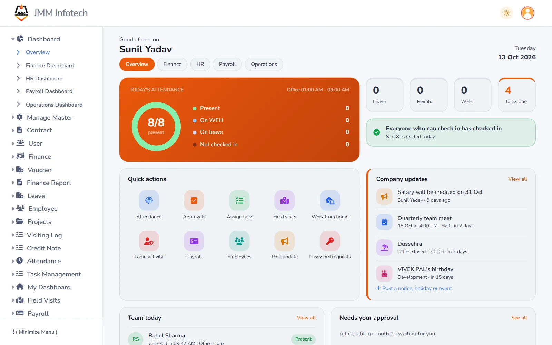Click the Minimize Menu button
This screenshot has width=552, height=345.
pos(35,332)
